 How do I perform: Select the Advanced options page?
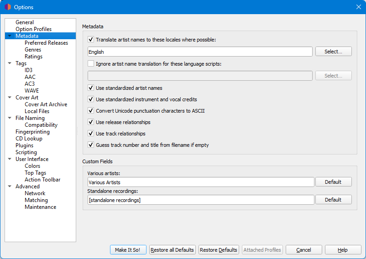(x=27, y=186)
